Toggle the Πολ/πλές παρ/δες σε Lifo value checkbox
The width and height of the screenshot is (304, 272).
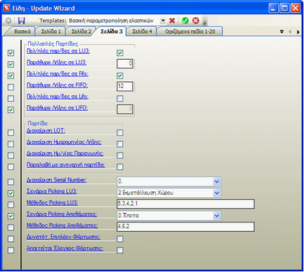[x=120, y=99]
